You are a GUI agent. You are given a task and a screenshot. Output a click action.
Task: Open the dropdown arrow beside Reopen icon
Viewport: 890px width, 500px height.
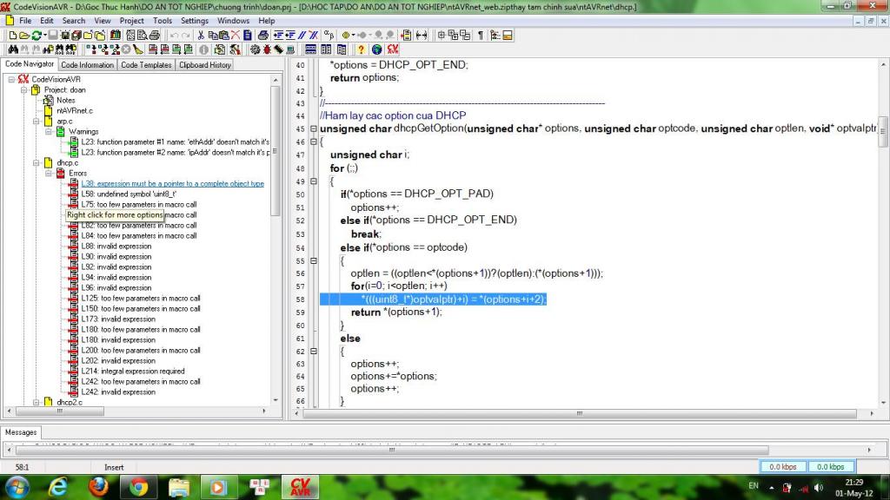45,35
